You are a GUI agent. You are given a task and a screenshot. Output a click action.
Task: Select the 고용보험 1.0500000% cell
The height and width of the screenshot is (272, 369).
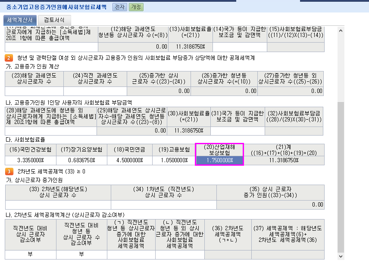174,161
